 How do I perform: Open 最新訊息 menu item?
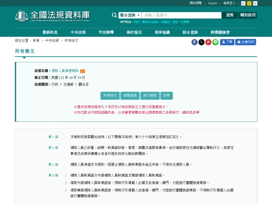[50, 32]
